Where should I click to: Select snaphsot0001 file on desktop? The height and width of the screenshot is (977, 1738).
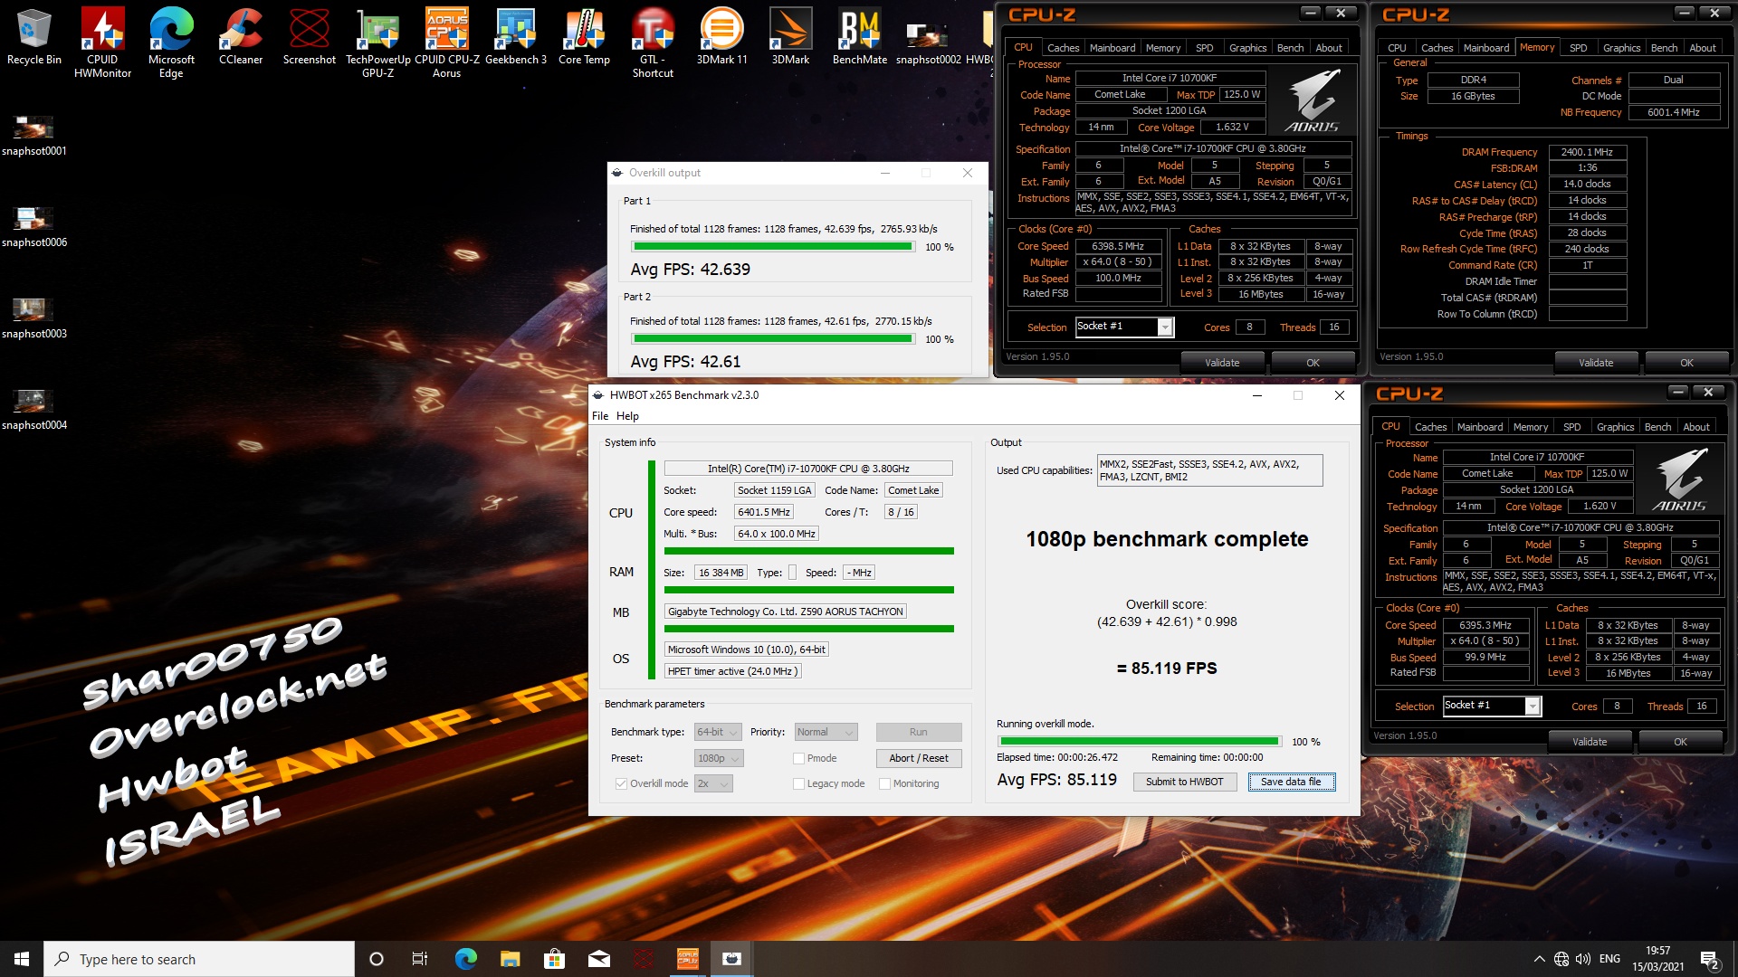33,136
